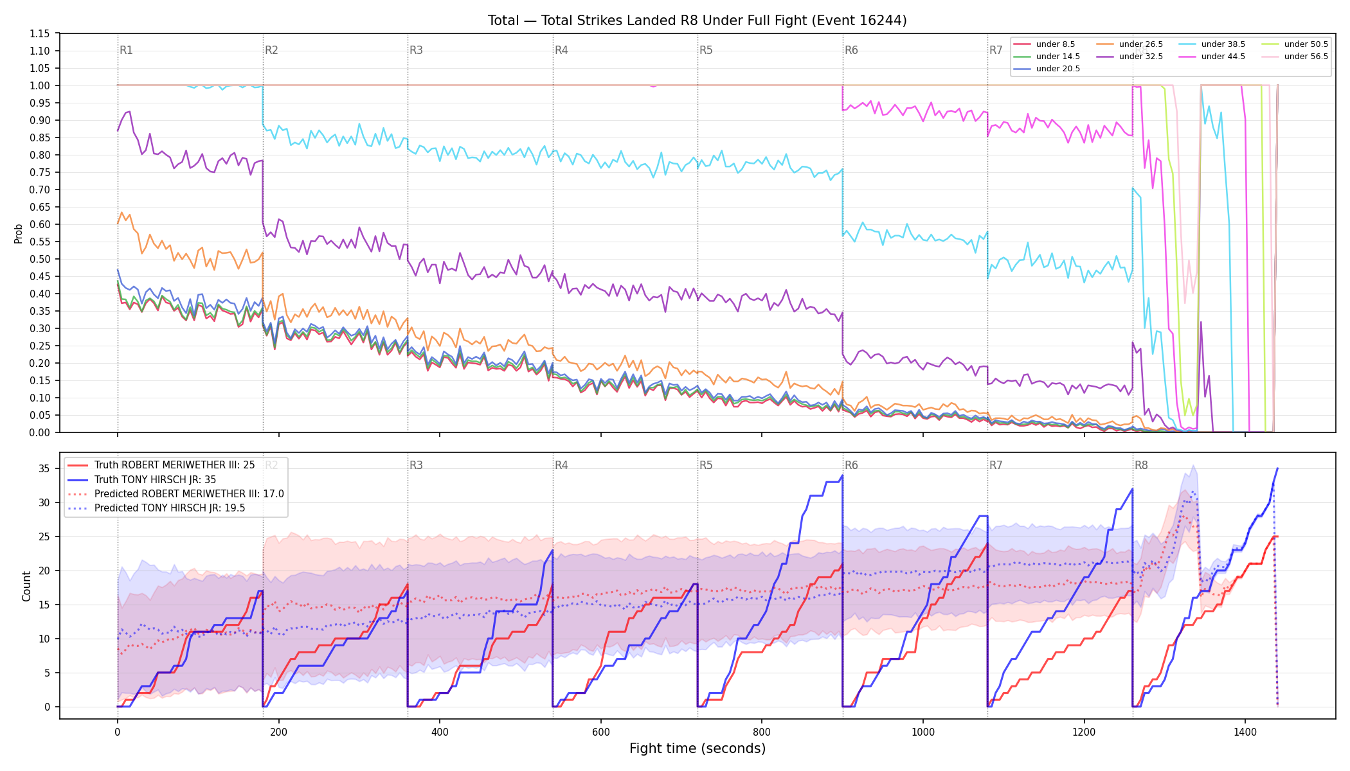
Task: Select the 'under 14.5' legend entry
Action: tap(1047, 57)
